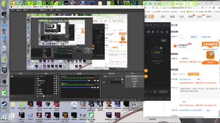
Task: Toggle visibility of 显示器捕获 source
Action: [x=54, y=93]
